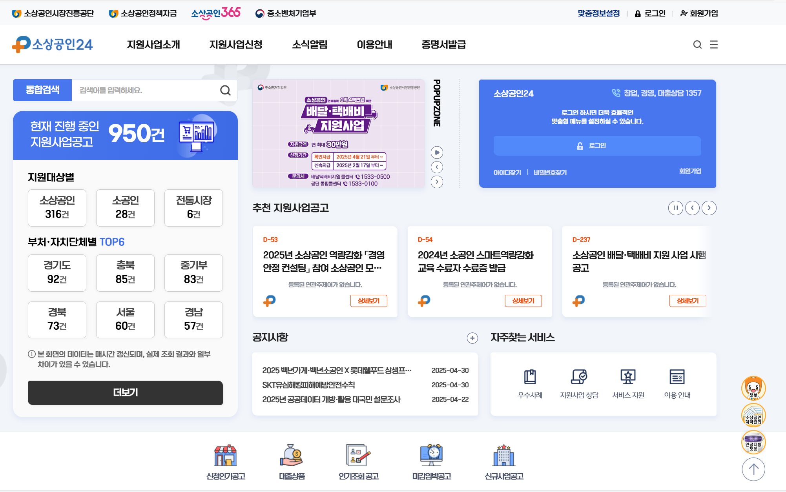
Task: Open the 우수사례 service icon
Action: pos(530,377)
